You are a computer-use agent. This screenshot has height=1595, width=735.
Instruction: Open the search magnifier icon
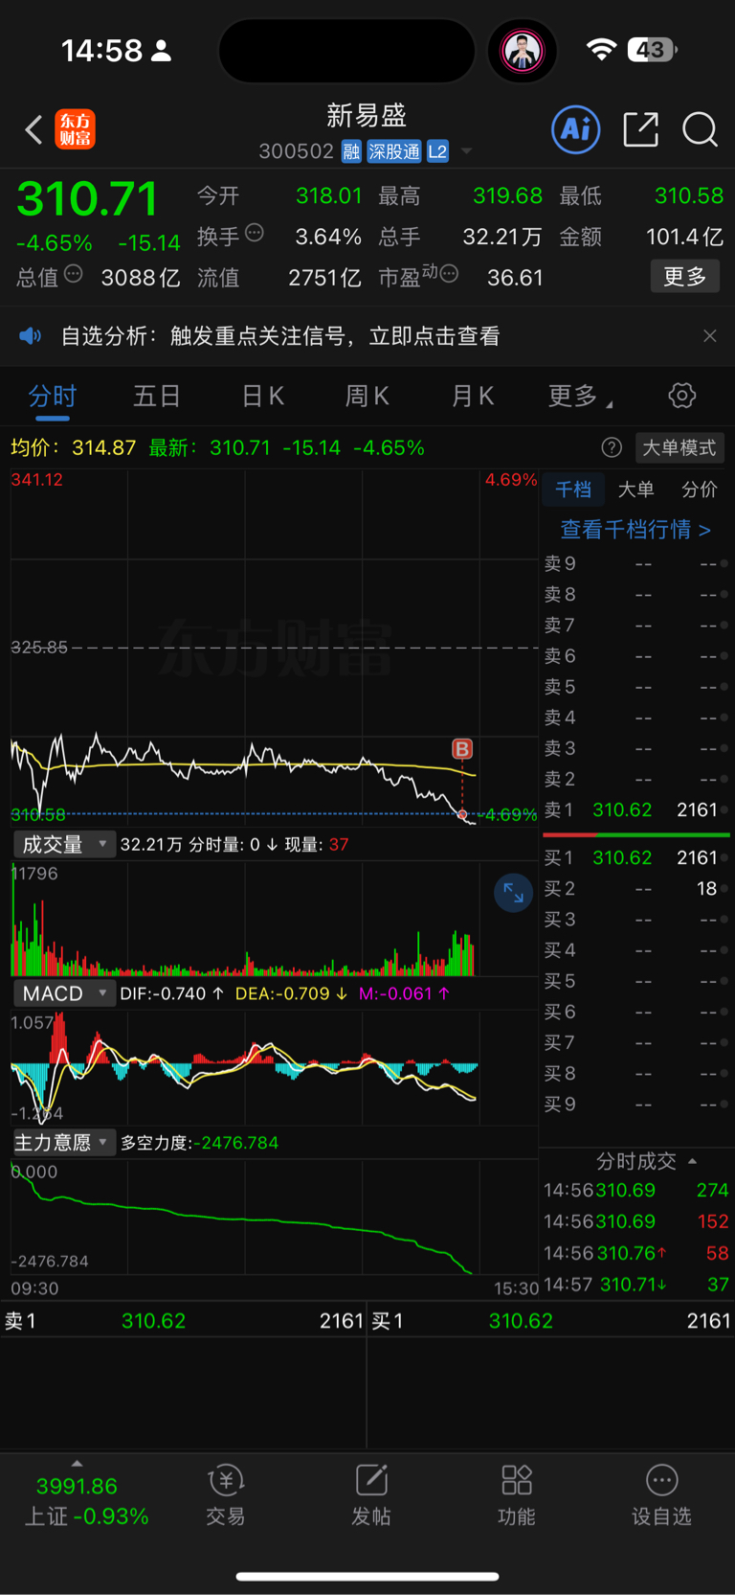tap(700, 129)
